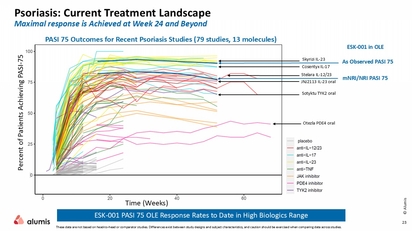The height and width of the screenshot is (231, 412).
Task: Select the JNJ2113 IL-23 oral label
Action: (x=318, y=82)
